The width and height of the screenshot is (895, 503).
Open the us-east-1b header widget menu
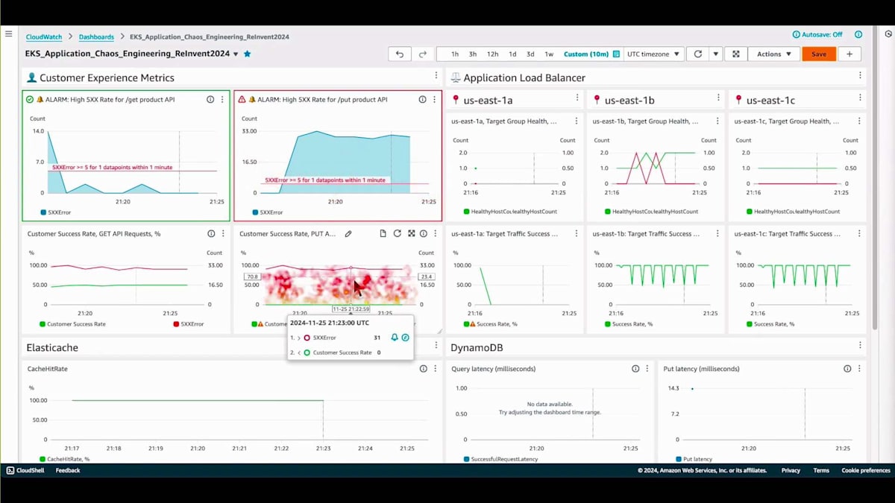pyautogui.click(x=718, y=98)
